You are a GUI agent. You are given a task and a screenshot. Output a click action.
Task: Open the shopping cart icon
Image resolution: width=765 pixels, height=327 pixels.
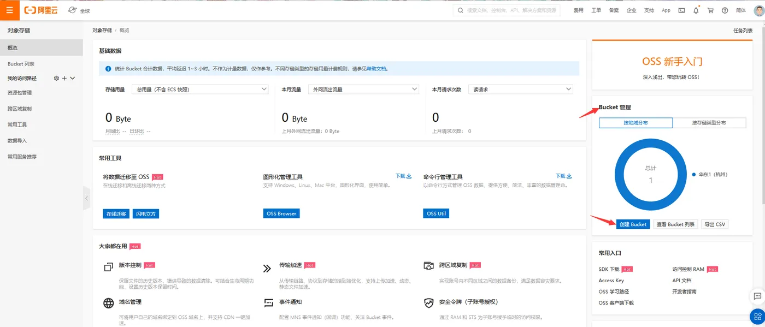coord(710,10)
